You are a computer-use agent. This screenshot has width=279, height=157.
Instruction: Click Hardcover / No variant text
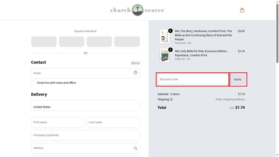coord(183,43)
